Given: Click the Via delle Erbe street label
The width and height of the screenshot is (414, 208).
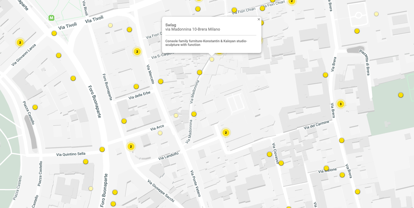Looking at the screenshot, I should pyautogui.click(x=140, y=95).
